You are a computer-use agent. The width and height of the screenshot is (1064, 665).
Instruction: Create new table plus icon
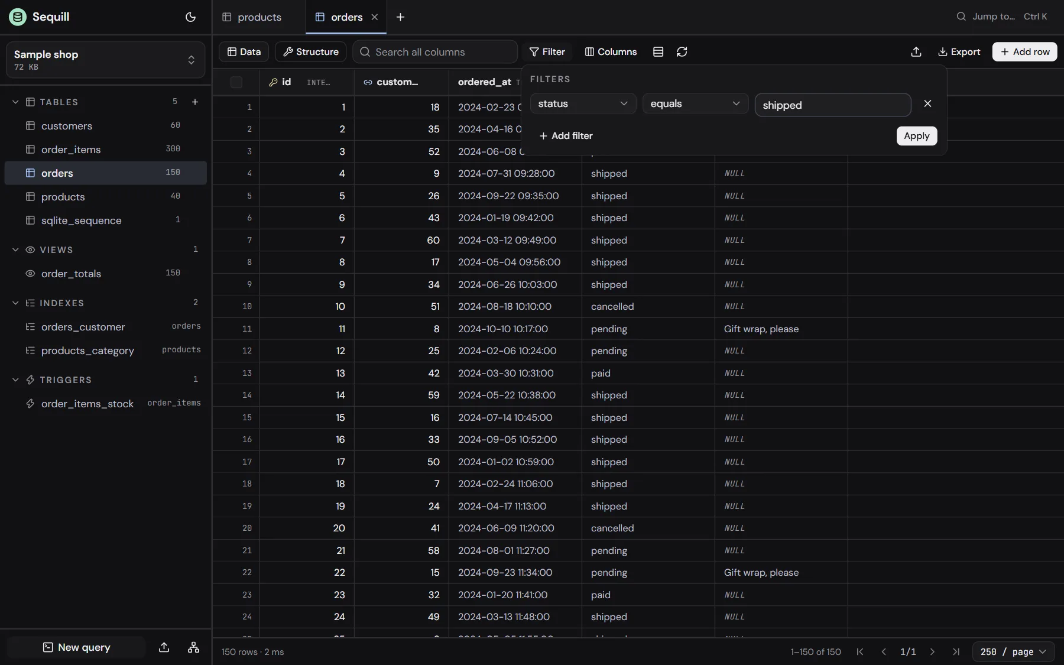click(195, 102)
